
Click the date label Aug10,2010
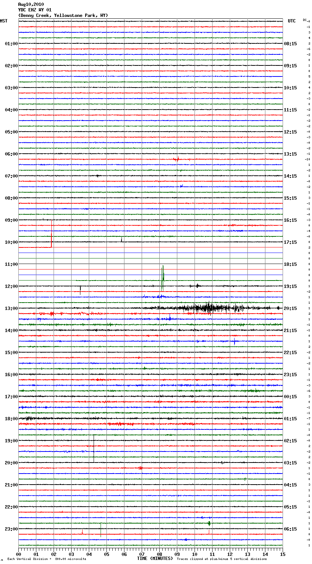[x=31, y=4]
